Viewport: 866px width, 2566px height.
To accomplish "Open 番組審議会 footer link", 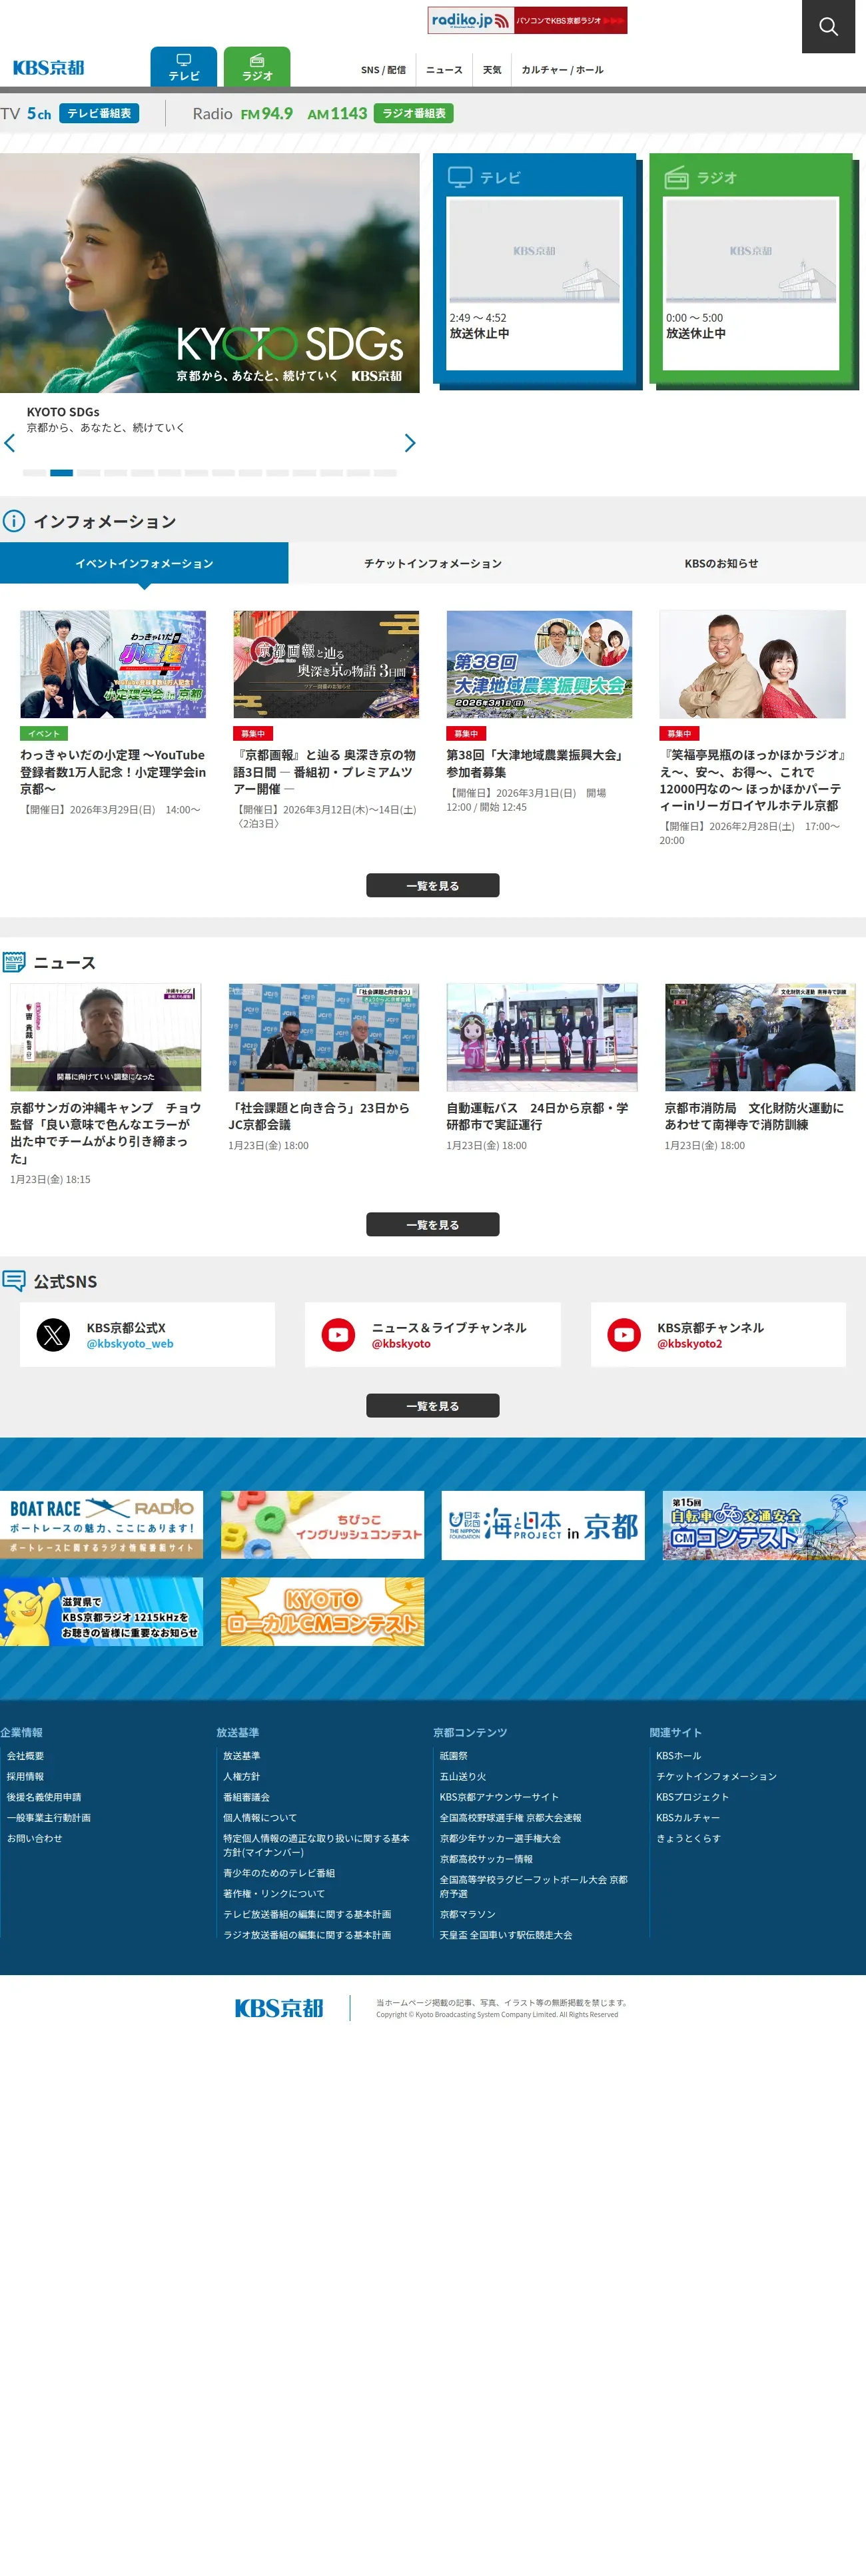I will (247, 1797).
